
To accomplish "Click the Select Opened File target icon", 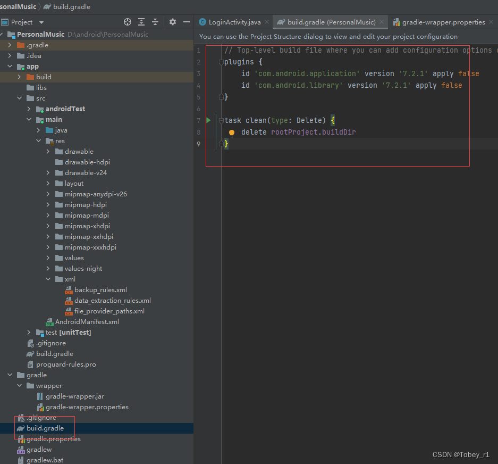I will point(128,22).
